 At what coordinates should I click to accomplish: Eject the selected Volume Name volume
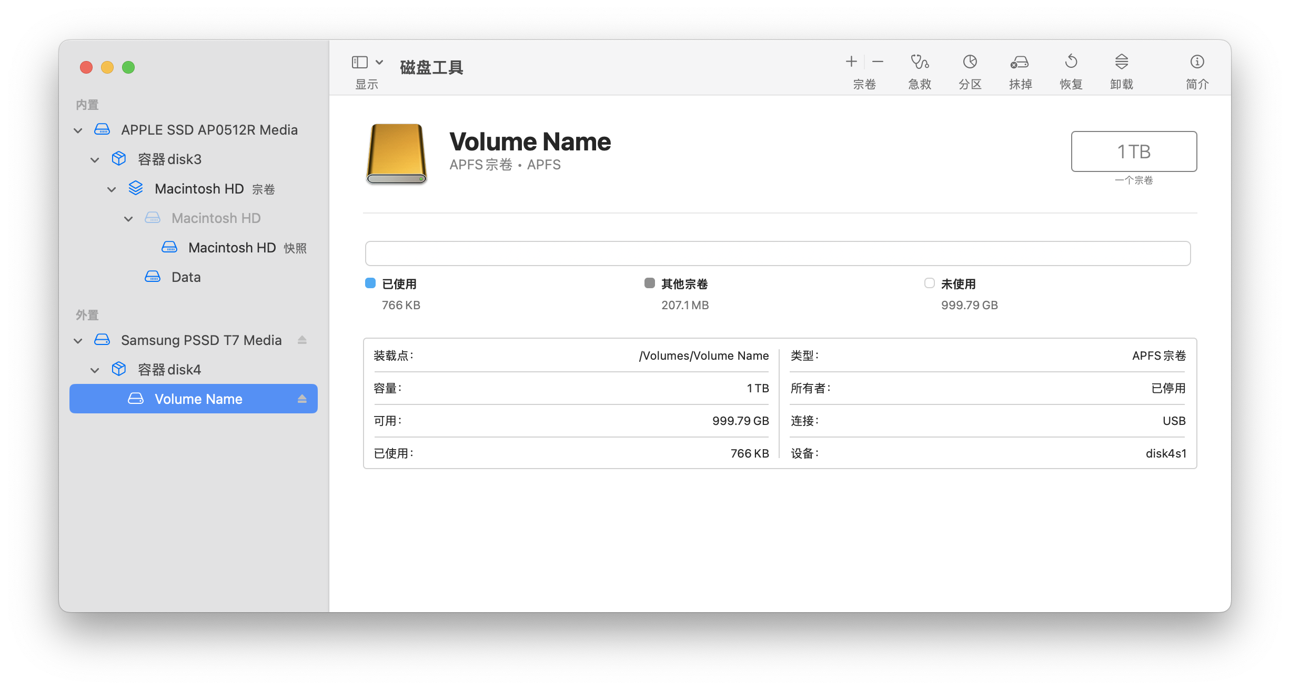click(x=302, y=399)
